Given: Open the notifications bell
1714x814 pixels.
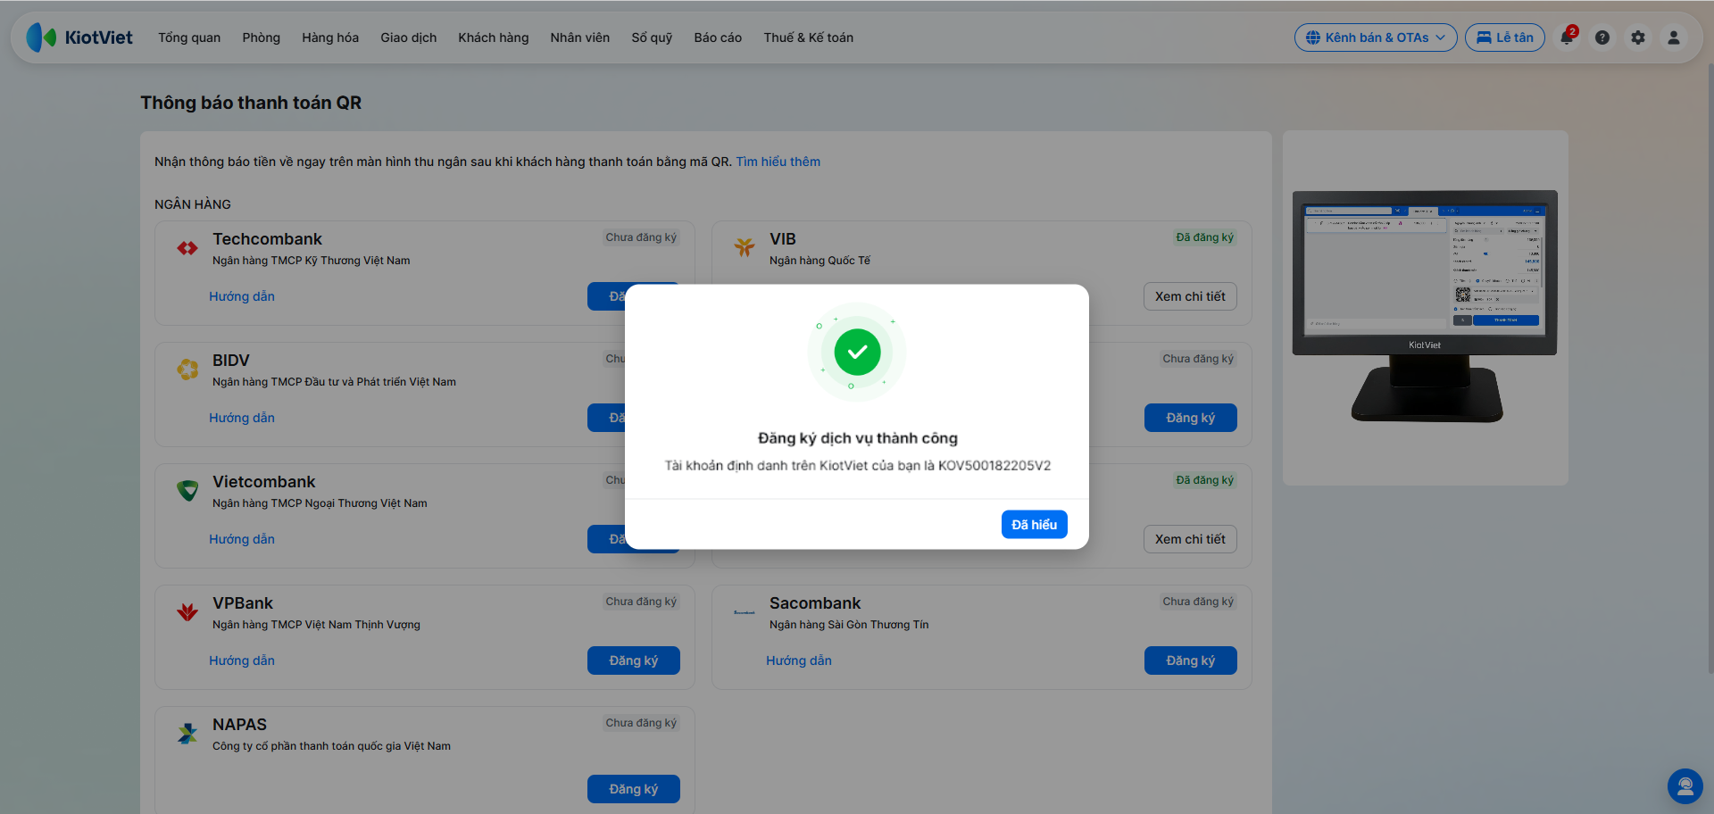Looking at the screenshot, I should click(x=1567, y=37).
